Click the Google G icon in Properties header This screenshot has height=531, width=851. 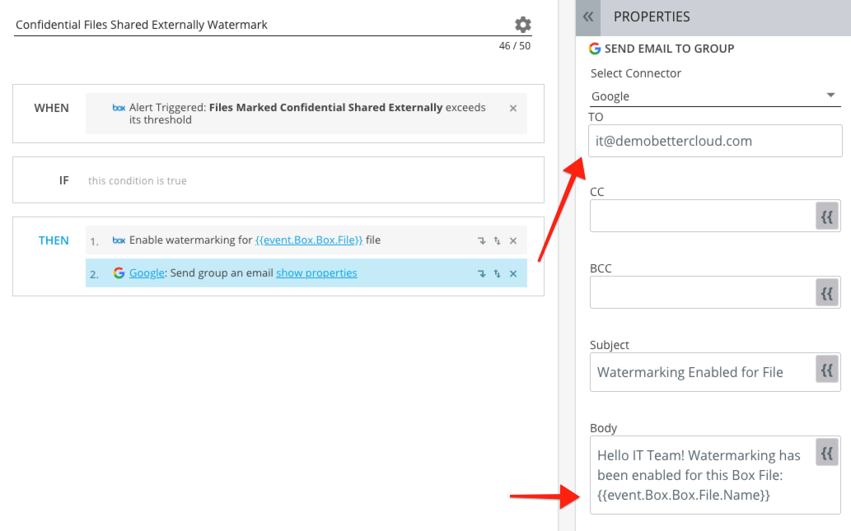pyautogui.click(x=596, y=49)
